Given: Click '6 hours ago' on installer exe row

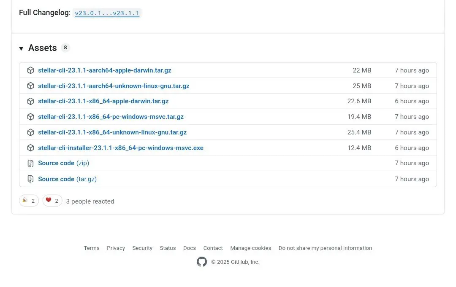Looking at the screenshot, I should (412, 148).
